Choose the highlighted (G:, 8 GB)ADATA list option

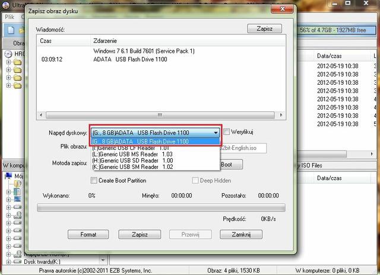155,142
